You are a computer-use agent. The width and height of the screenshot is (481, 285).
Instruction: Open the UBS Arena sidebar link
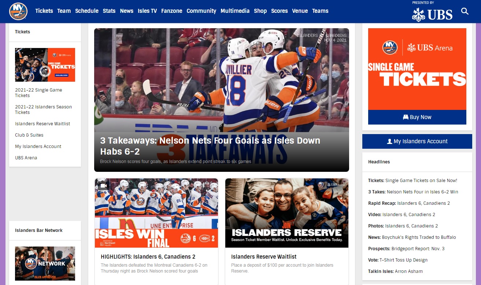tap(26, 158)
